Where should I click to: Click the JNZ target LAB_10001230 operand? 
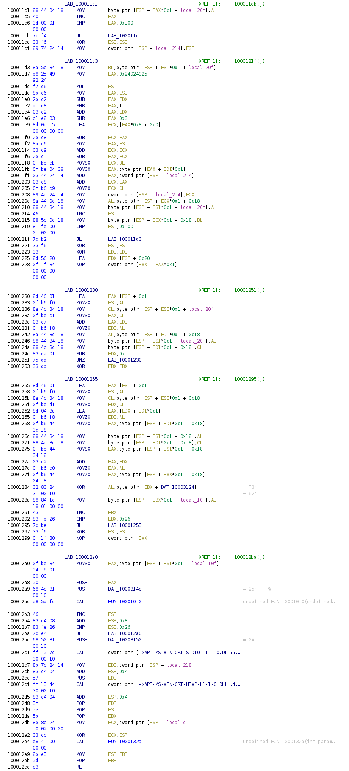tap(124, 360)
